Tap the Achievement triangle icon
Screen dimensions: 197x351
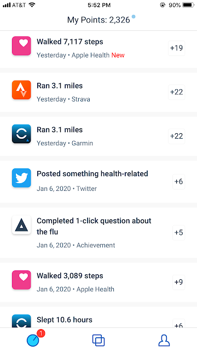tap(21, 225)
